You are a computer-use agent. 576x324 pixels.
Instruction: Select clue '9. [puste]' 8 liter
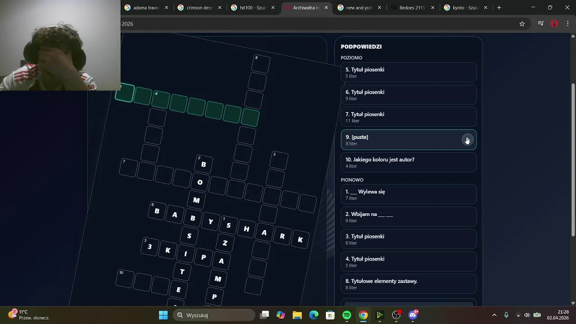409,140
